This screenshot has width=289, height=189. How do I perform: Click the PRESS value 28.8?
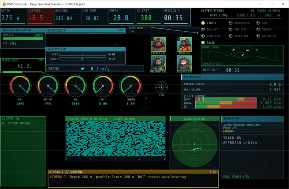coord(121,18)
